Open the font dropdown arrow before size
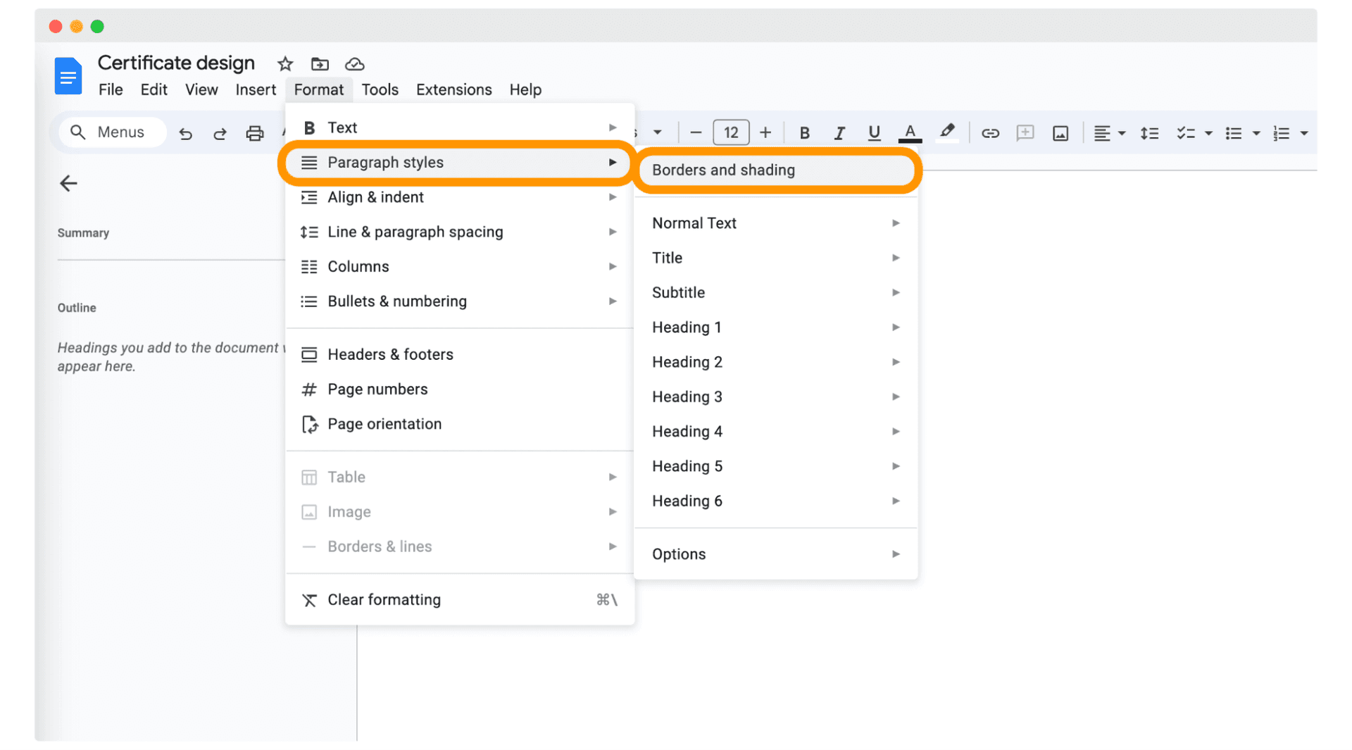The height and width of the screenshot is (750, 1352). (x=657, y=132)
